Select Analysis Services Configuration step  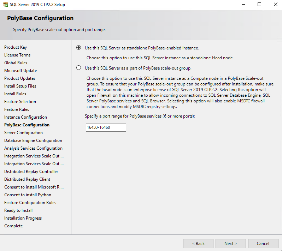tap(34, 148)
